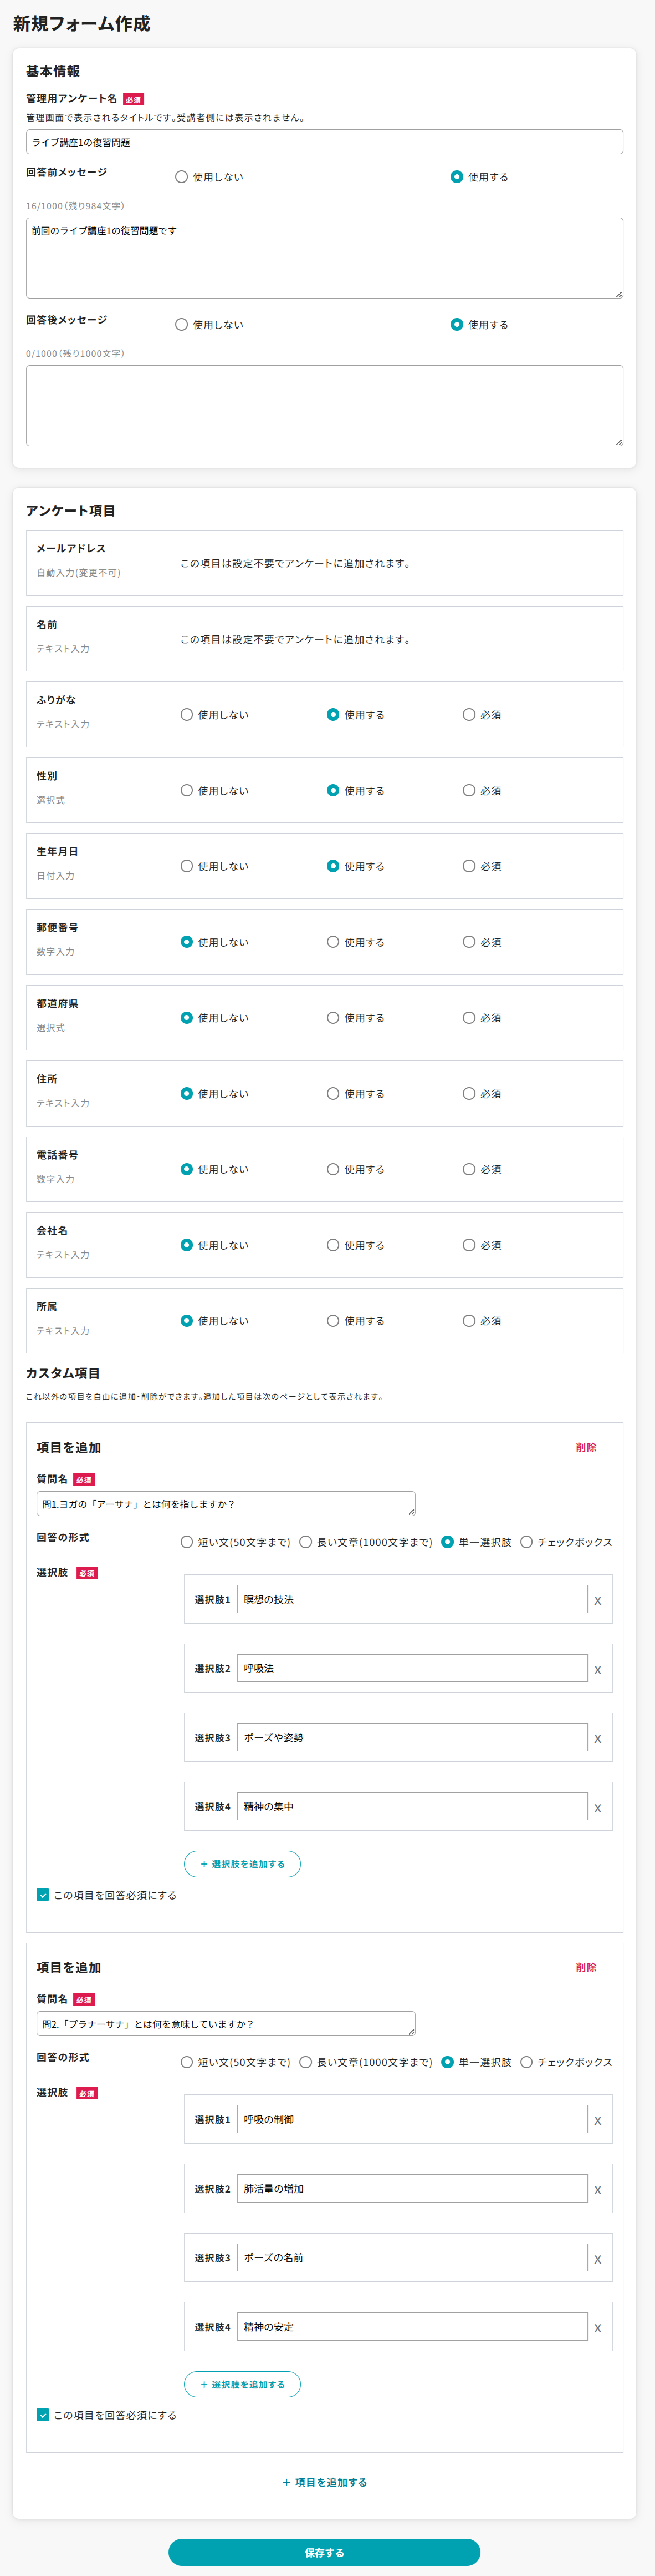Delete "肺活量の増加" choice via X
The width and height of the screenshot is (655, 2576).
point(597,2190)
